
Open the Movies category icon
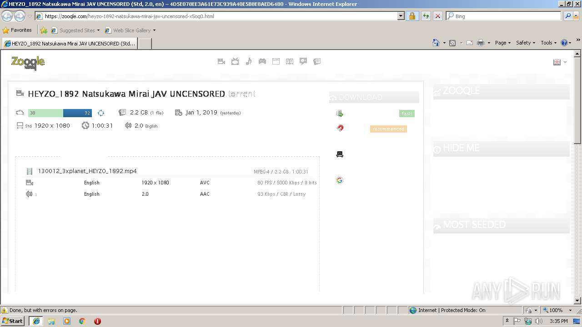point(221,61)
